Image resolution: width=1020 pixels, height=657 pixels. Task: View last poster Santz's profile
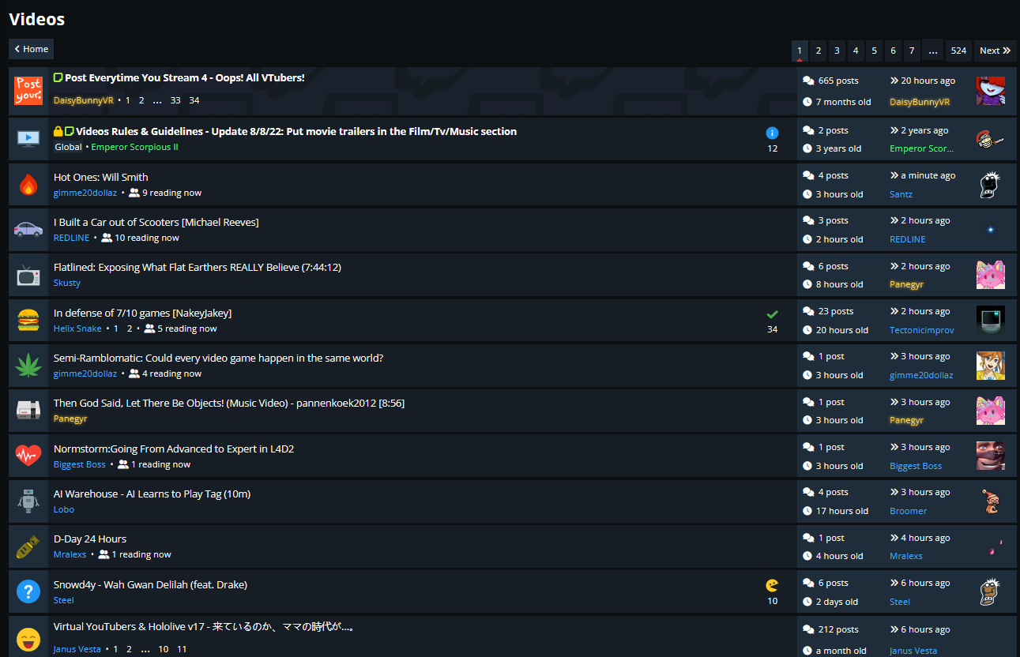901,194
